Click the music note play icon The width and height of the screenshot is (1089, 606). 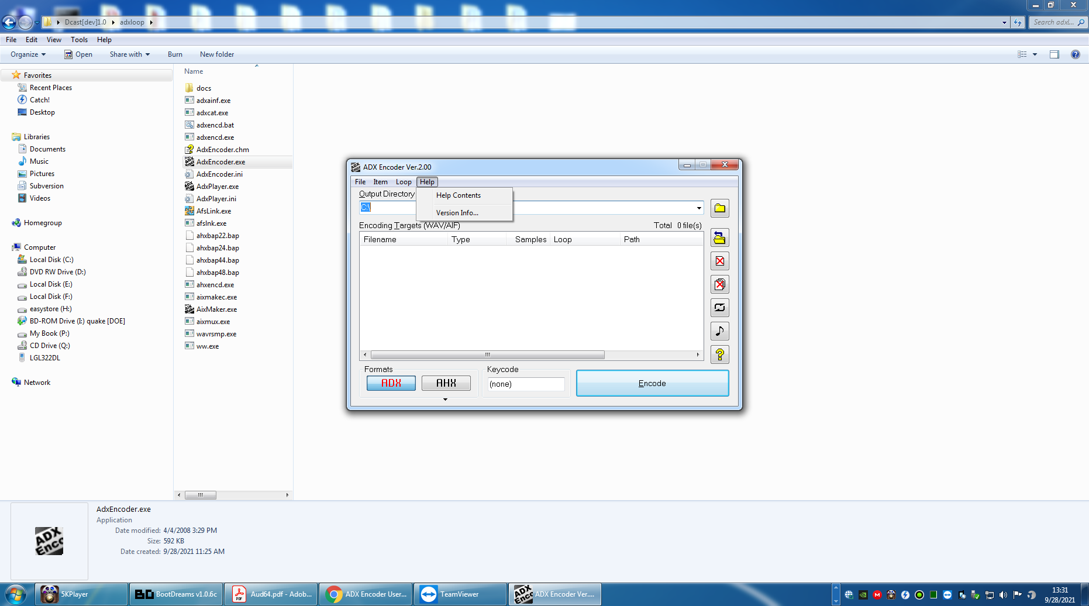point(719,331)
